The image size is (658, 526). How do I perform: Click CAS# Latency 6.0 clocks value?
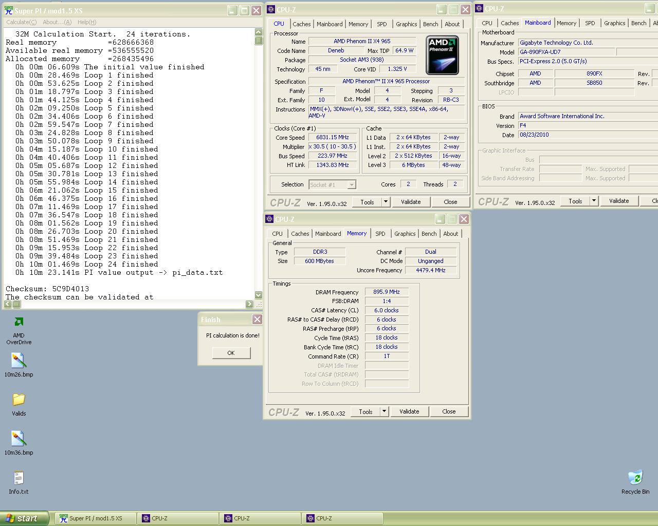pos(387,310)
